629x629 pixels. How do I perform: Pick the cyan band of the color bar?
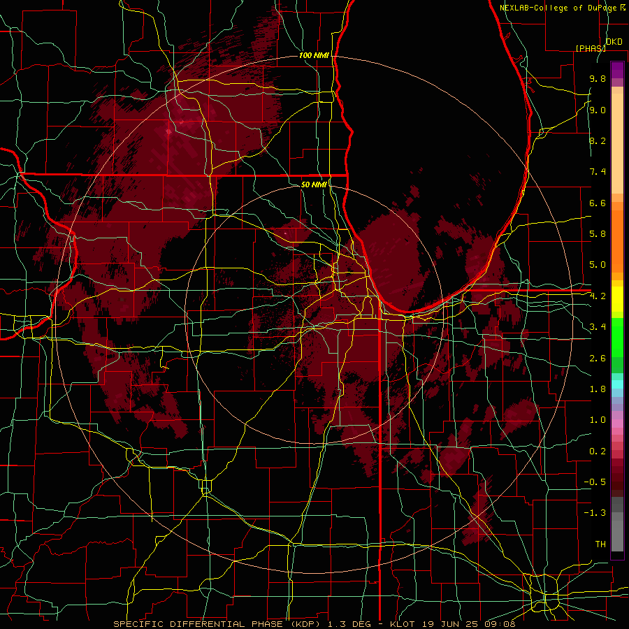[x=617, y=384]
